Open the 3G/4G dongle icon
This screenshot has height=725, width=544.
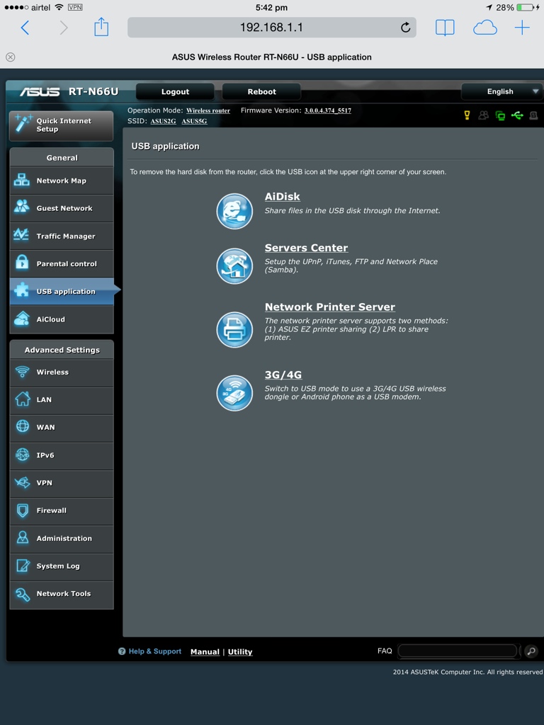tap(234, 393)
